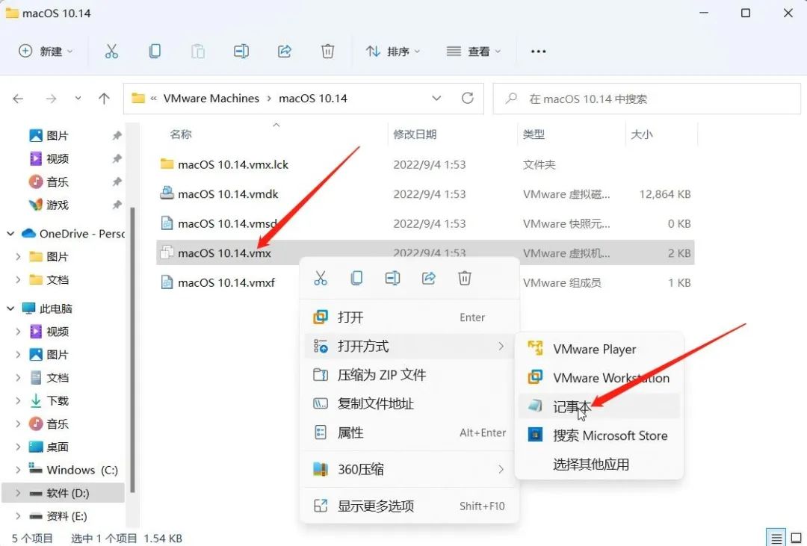
Task: Open the 查看 (View) dropdown
Action: 474,52
